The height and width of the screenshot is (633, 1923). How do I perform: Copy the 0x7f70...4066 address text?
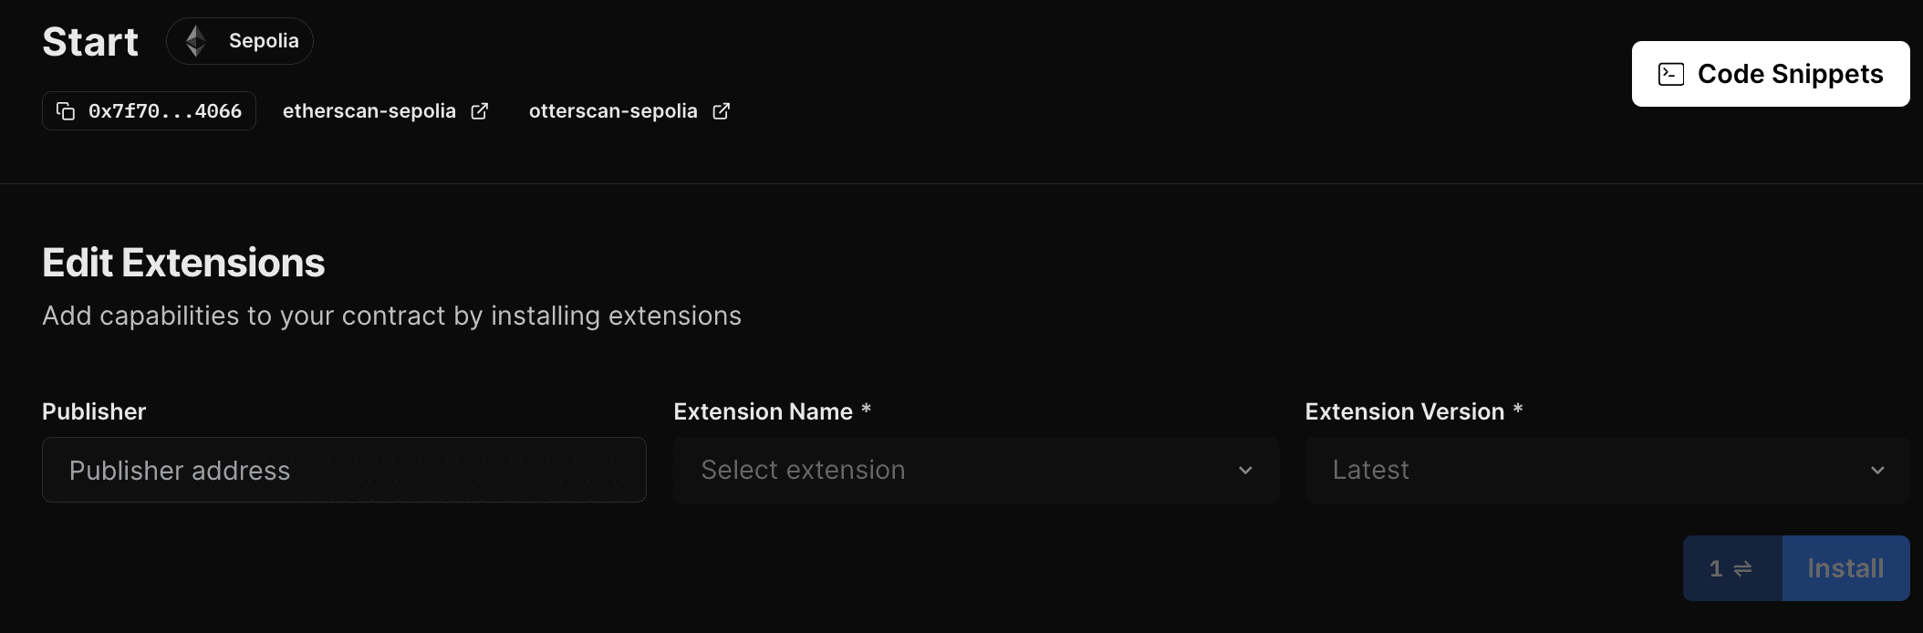[165, 111]
